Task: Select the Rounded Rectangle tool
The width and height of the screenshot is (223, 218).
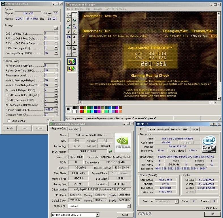Action: 74,54
